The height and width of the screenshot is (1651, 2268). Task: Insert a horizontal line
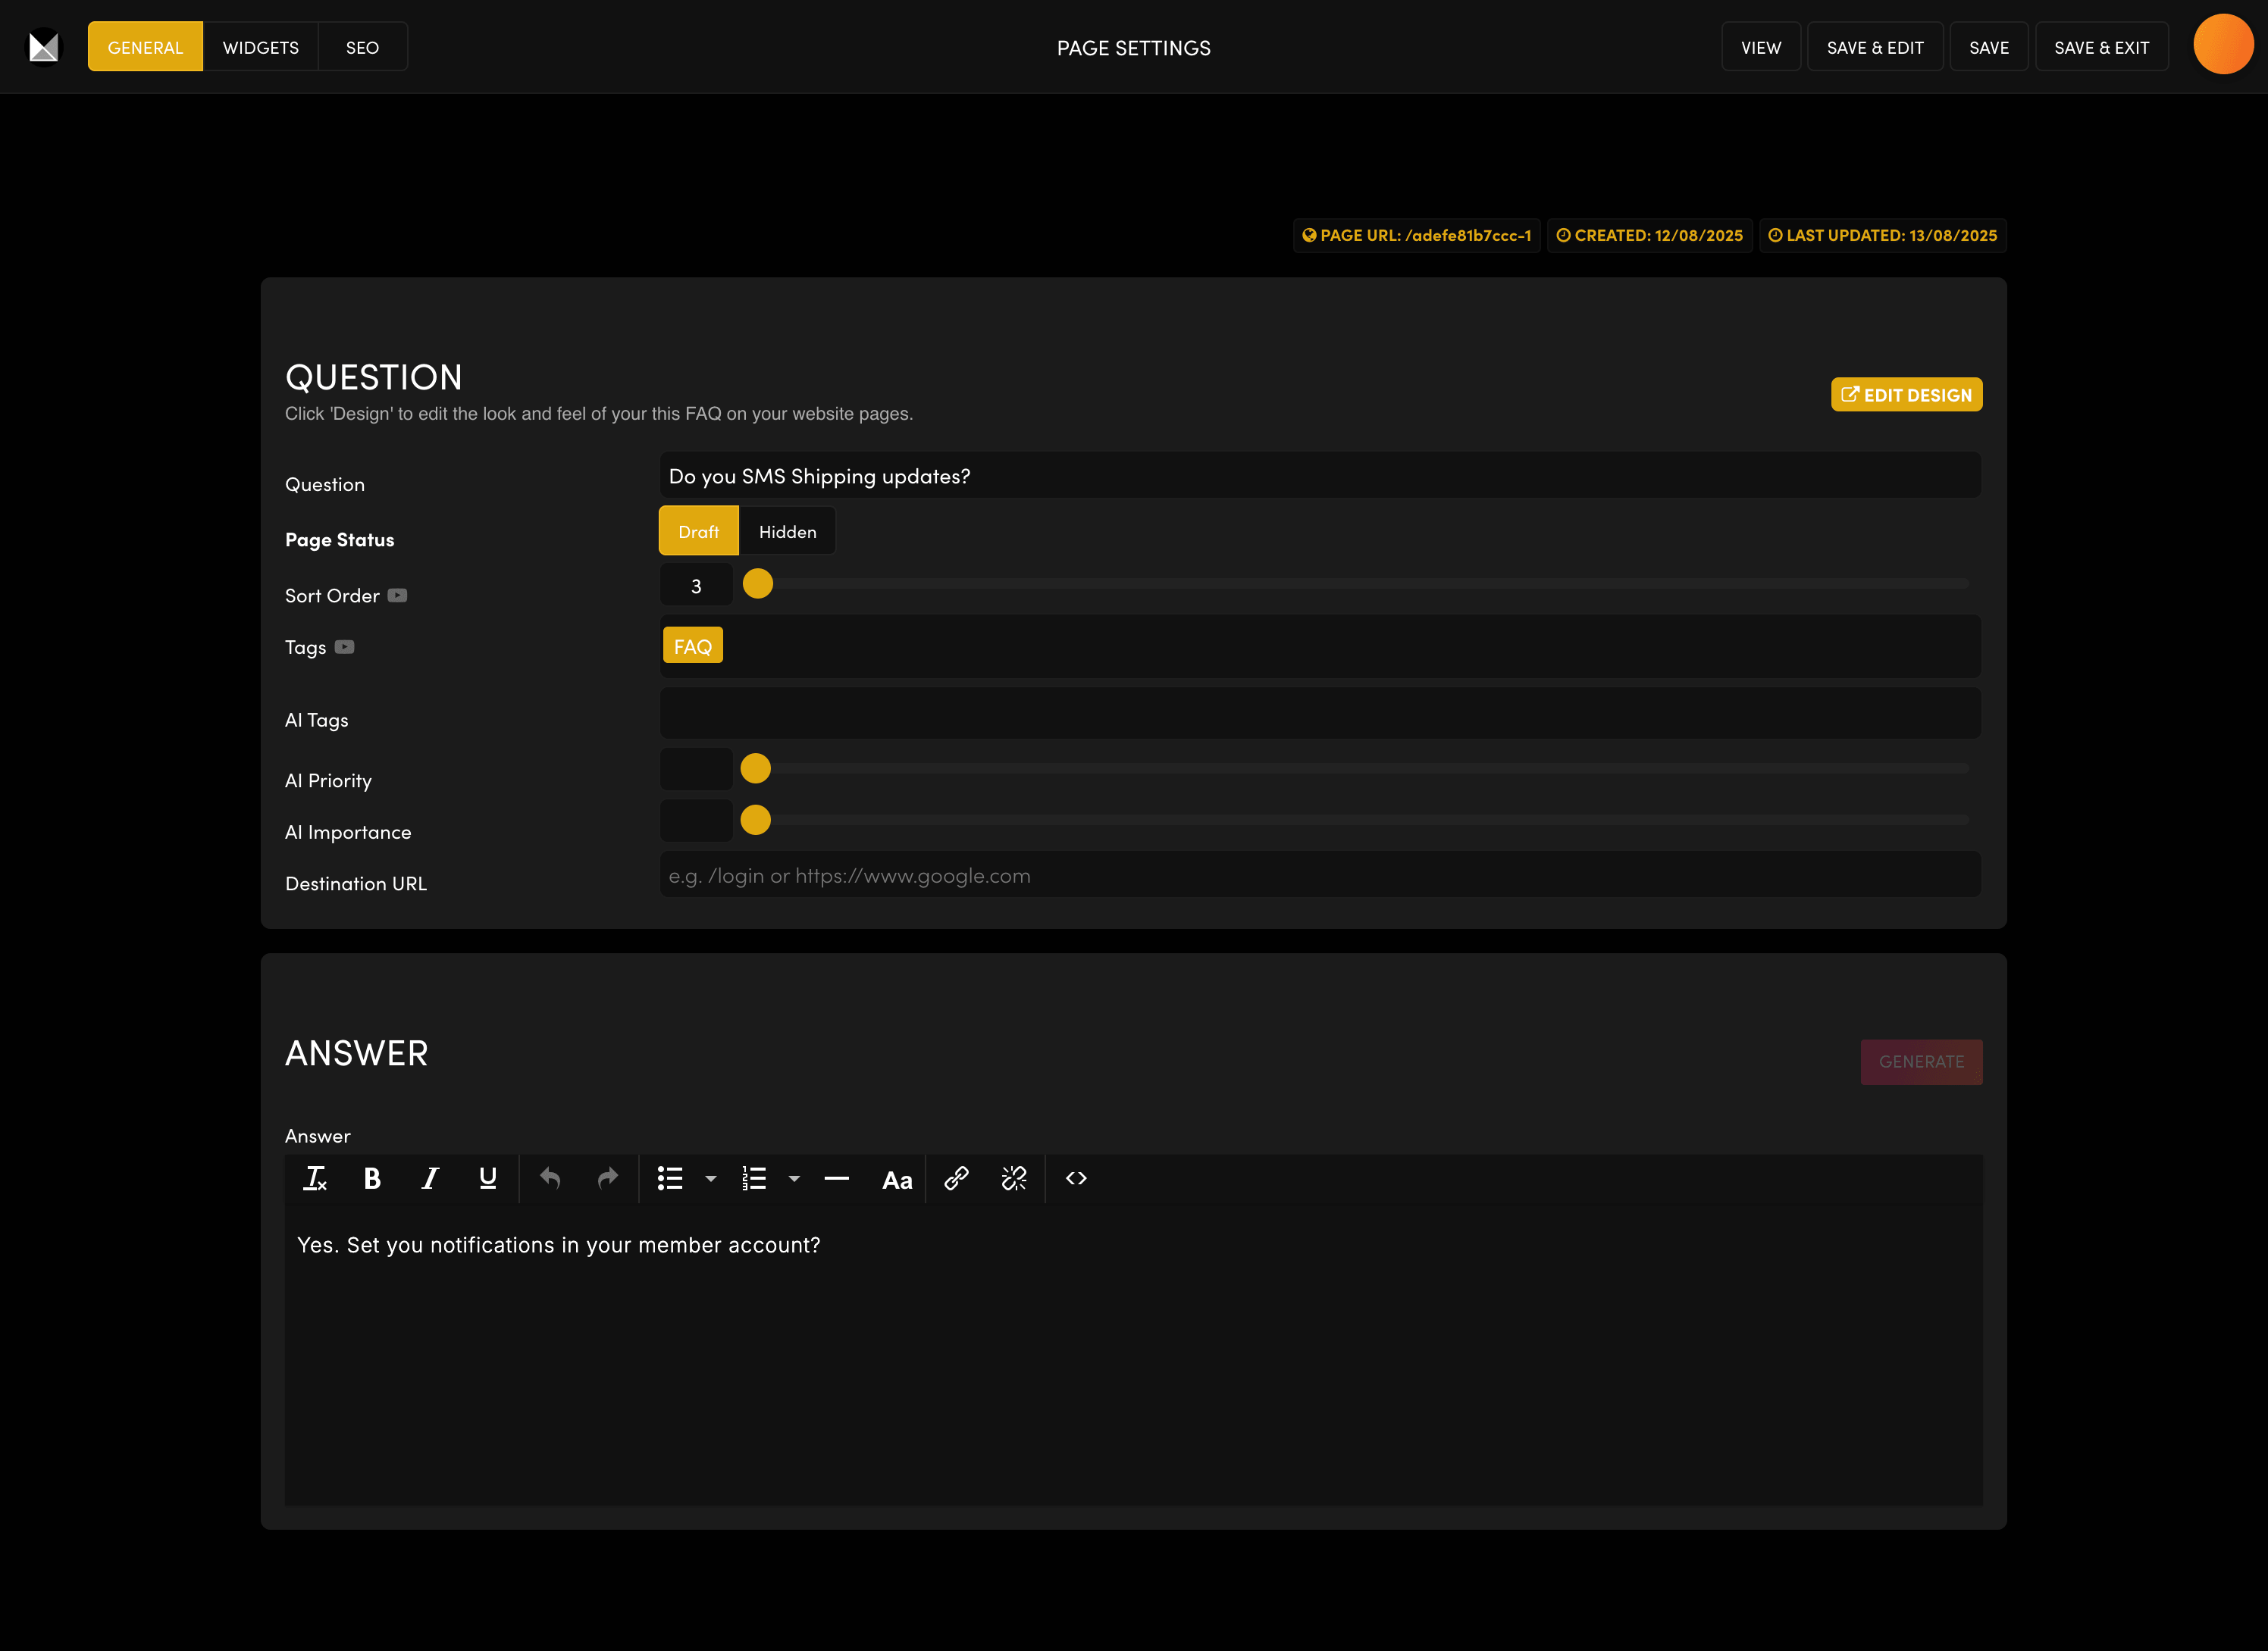[837, 1178]
